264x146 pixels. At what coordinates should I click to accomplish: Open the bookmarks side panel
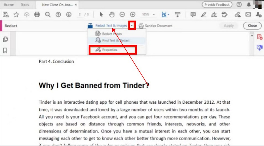[5, 50]
